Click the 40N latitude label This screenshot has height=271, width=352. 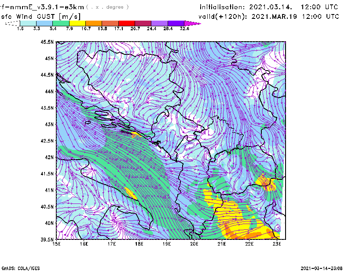point(49,223)
